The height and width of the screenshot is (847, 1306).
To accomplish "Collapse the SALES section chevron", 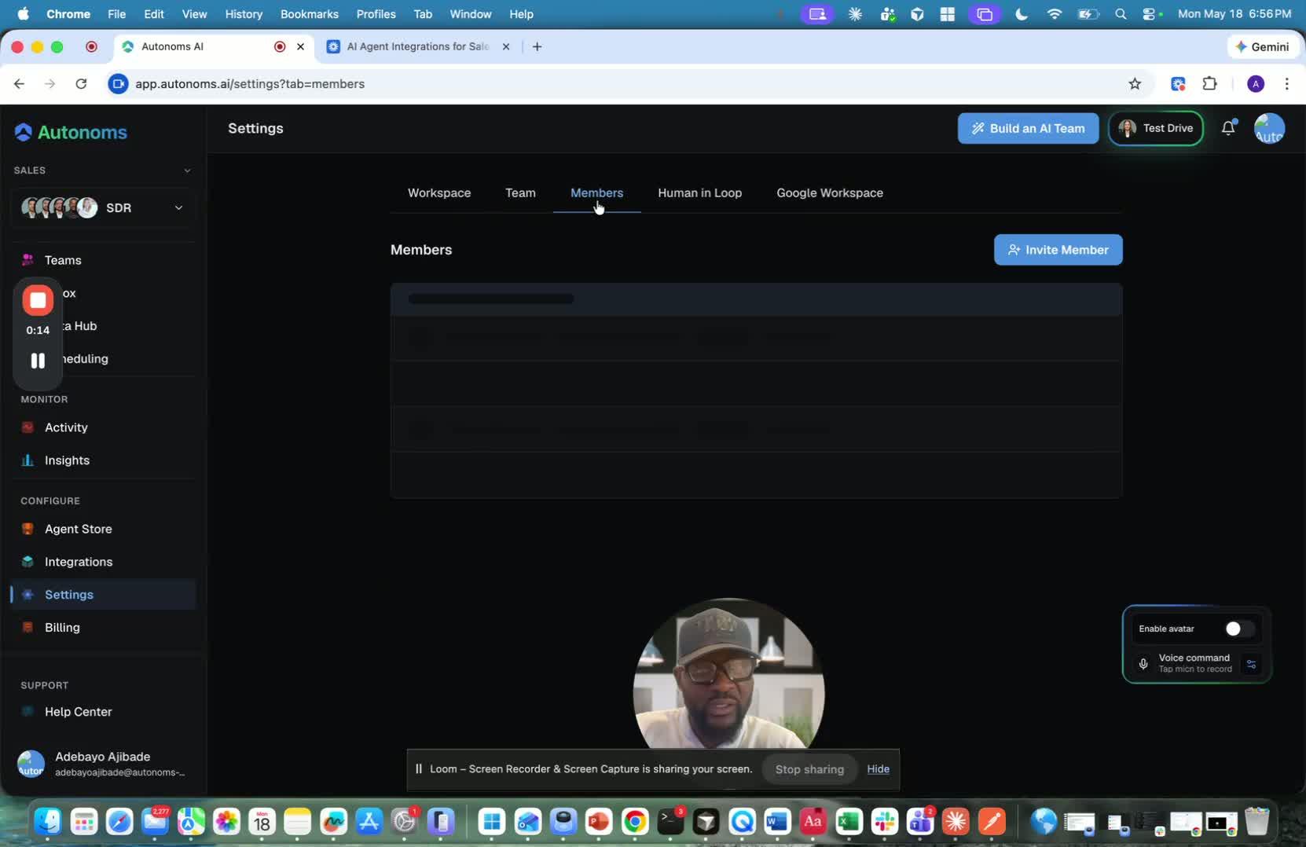I will 187,170.
